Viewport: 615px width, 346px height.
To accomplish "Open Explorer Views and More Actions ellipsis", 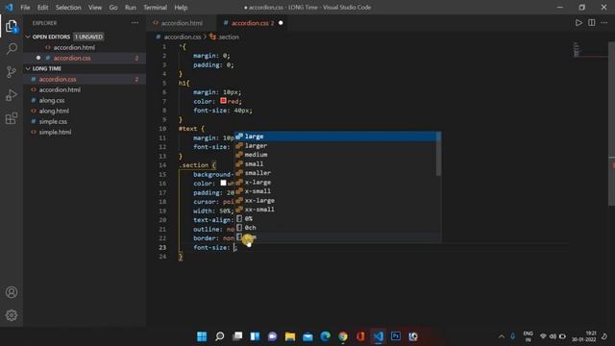I will pyautogui.click(x=135, y=23).
